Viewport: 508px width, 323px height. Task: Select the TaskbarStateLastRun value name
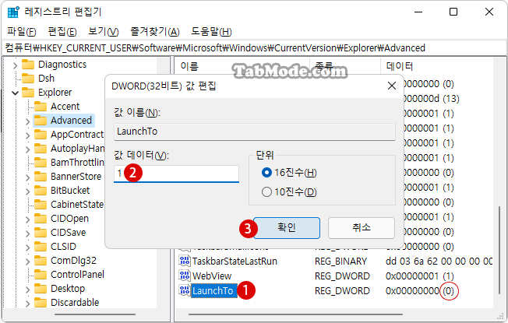(235, 262)
